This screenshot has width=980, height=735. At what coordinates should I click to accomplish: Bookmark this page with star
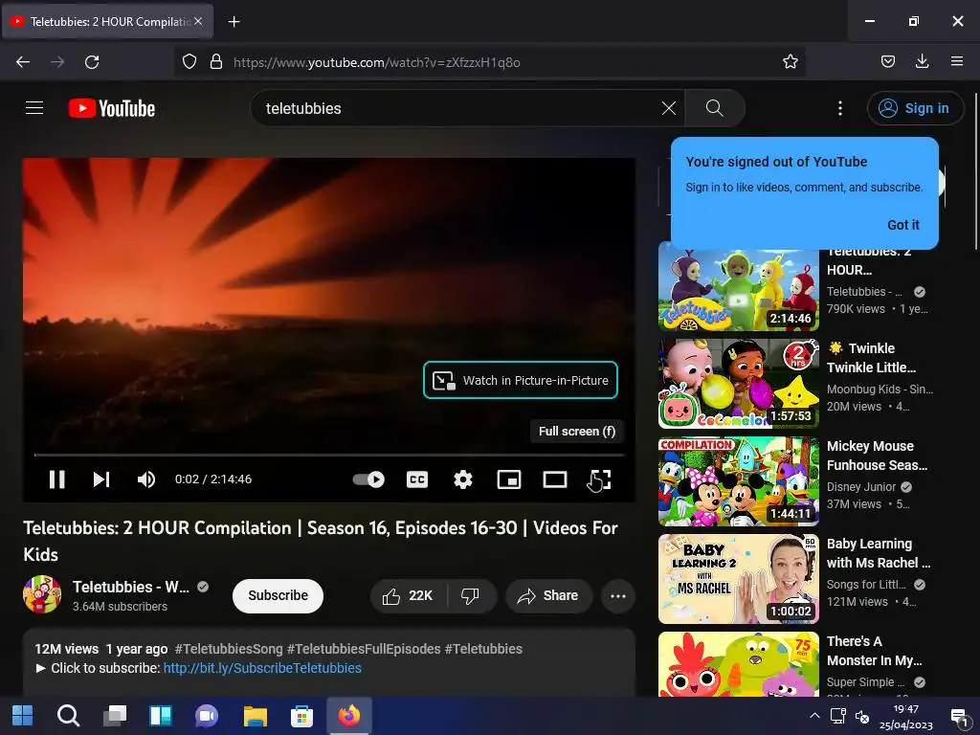(x=790, y=62)
